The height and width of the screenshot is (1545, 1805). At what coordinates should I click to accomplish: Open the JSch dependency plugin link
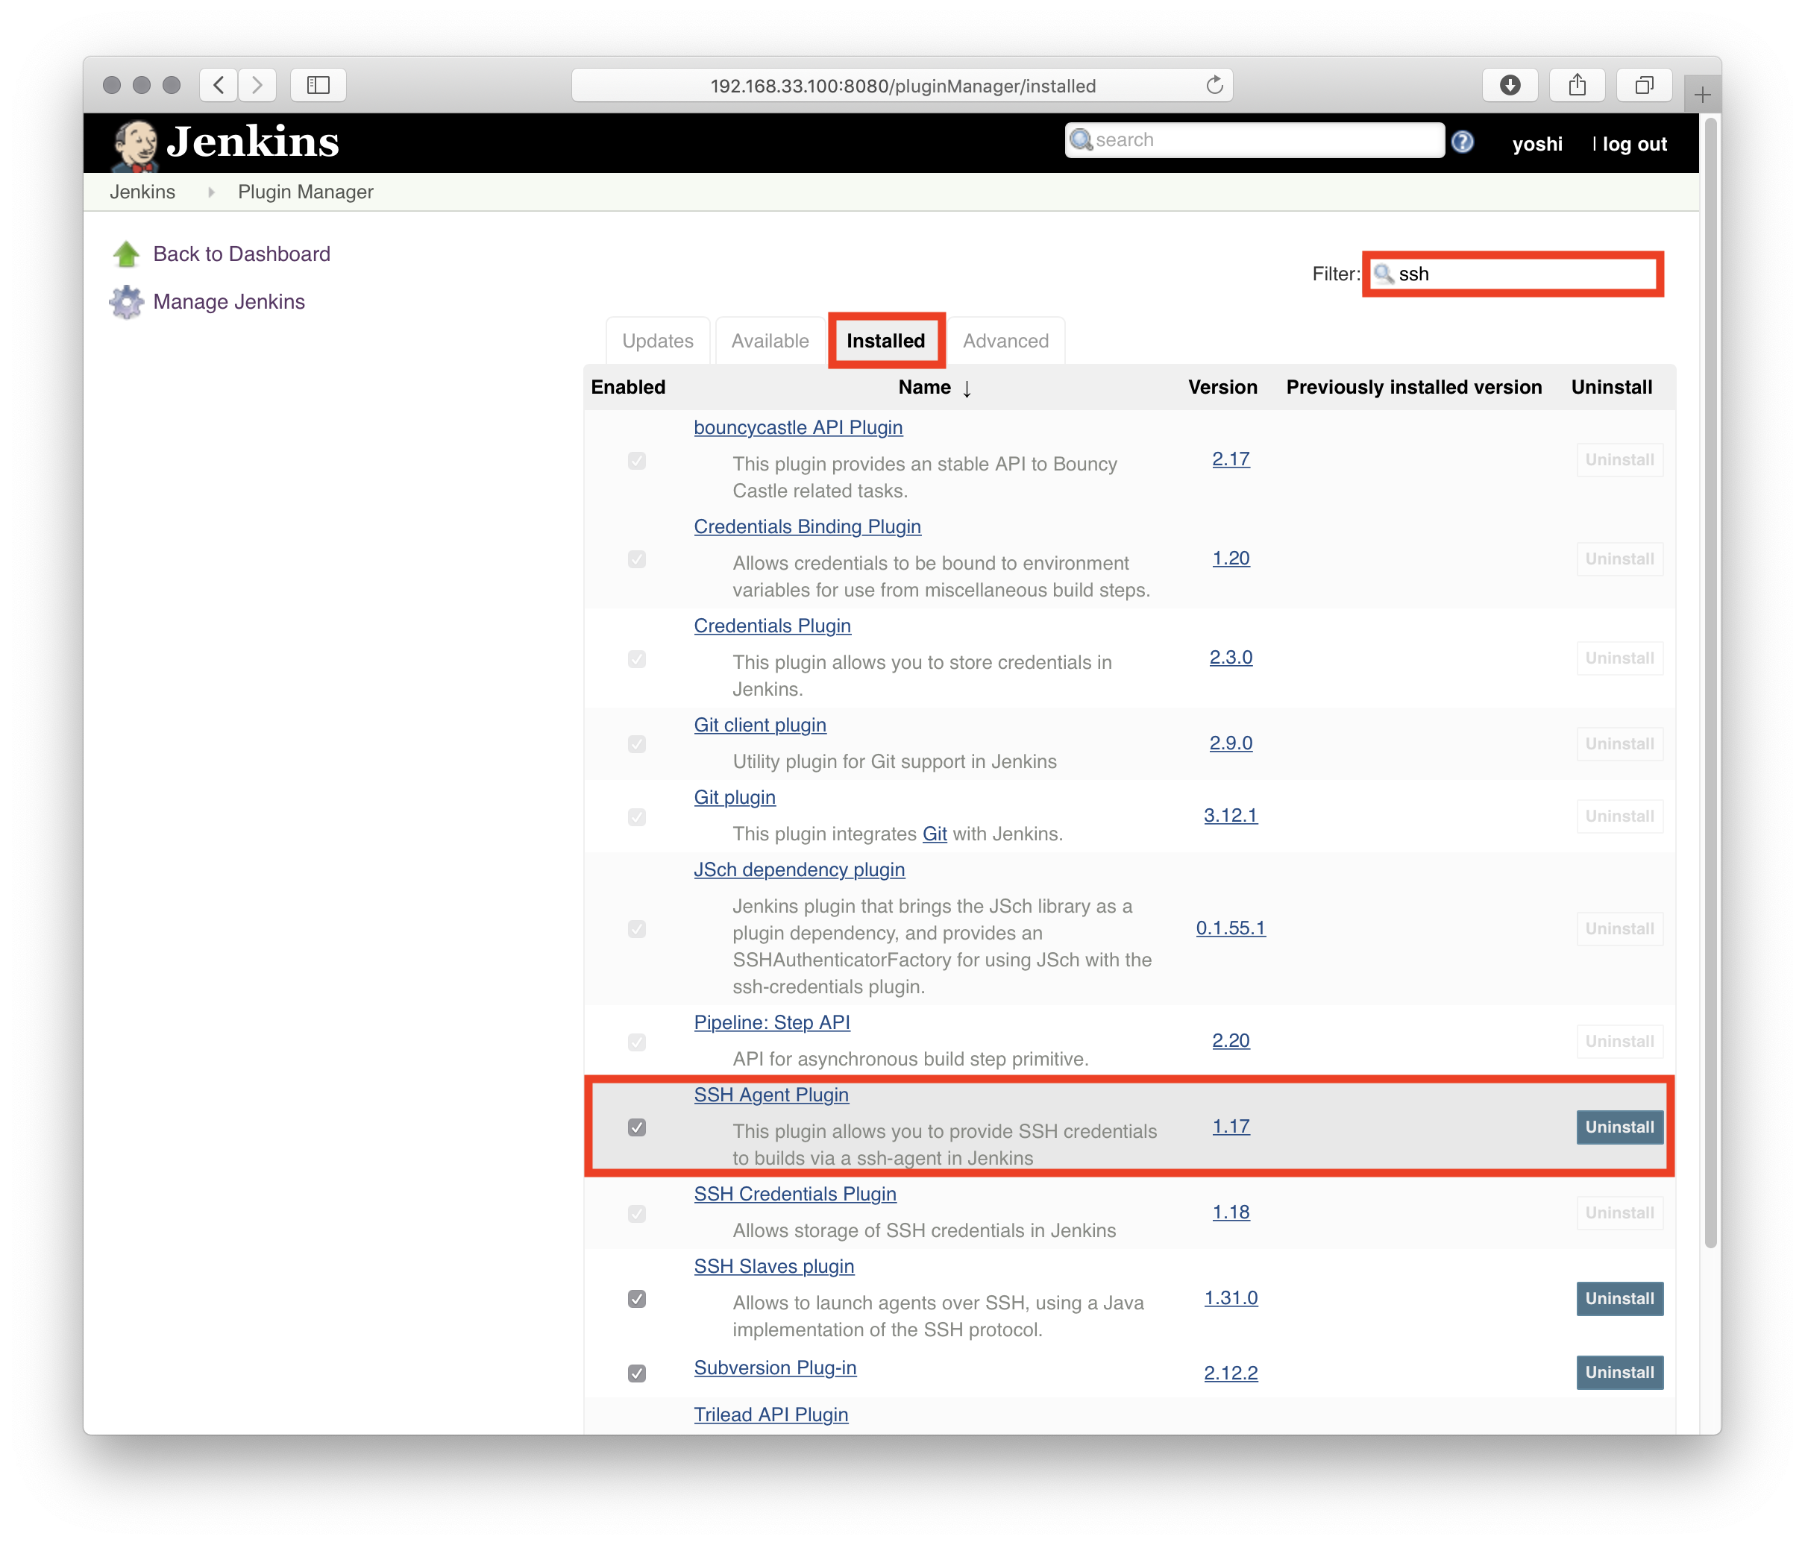coord(799,870)
